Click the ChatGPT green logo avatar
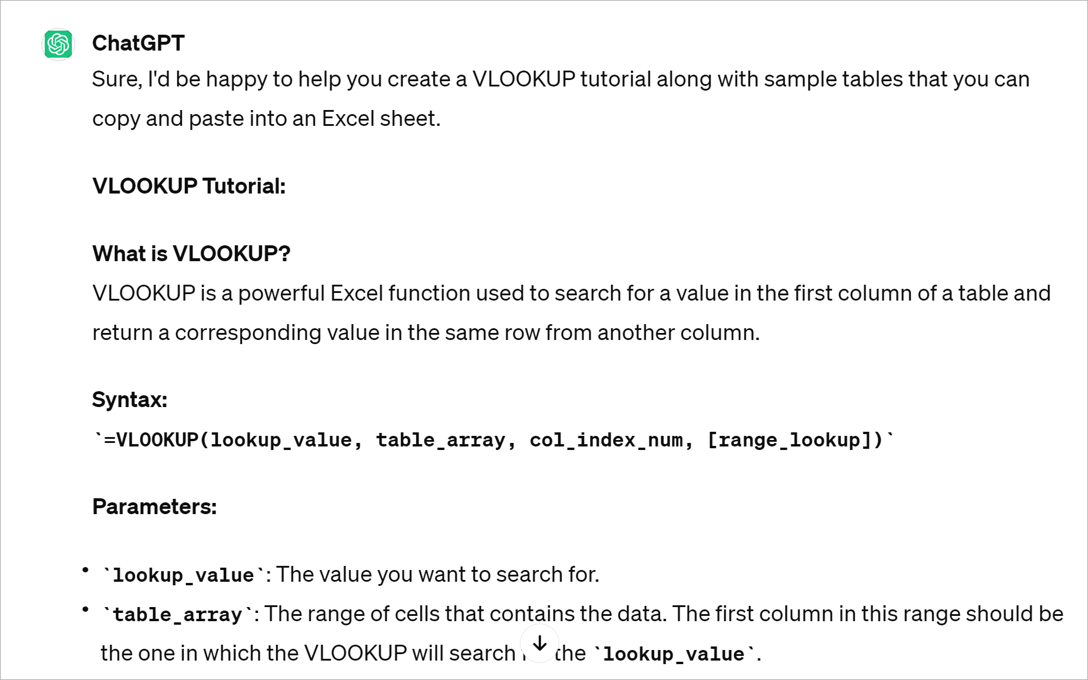The image size is (1088, 680). [58, 44]
